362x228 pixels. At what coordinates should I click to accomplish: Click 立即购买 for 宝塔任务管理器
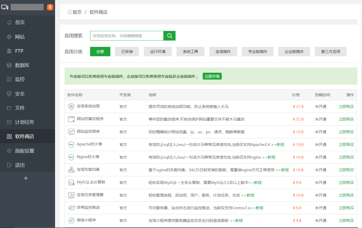click(x=346, y=195)
